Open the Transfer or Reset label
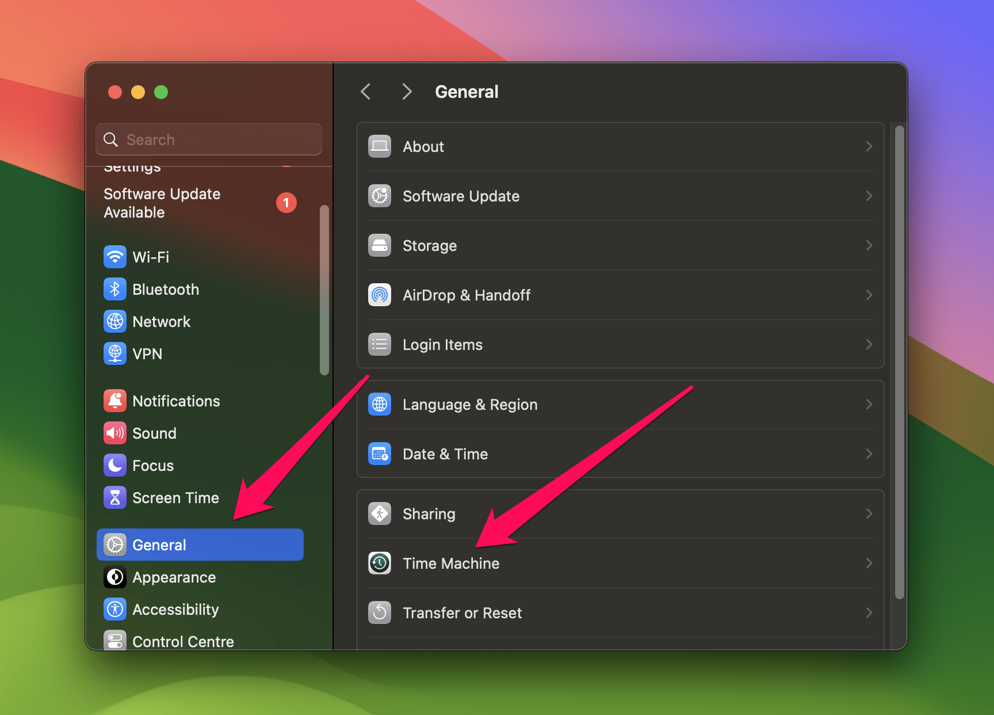The image size is (994, 715). click(x=462, y=613)
